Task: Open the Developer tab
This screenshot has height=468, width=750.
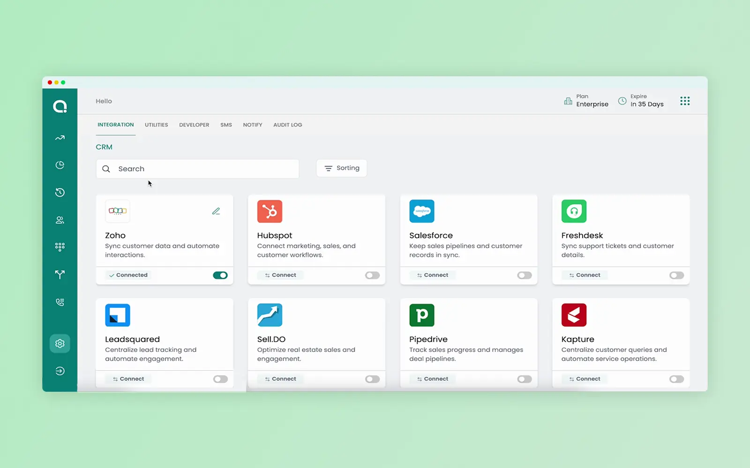Action: click(194, 125)
